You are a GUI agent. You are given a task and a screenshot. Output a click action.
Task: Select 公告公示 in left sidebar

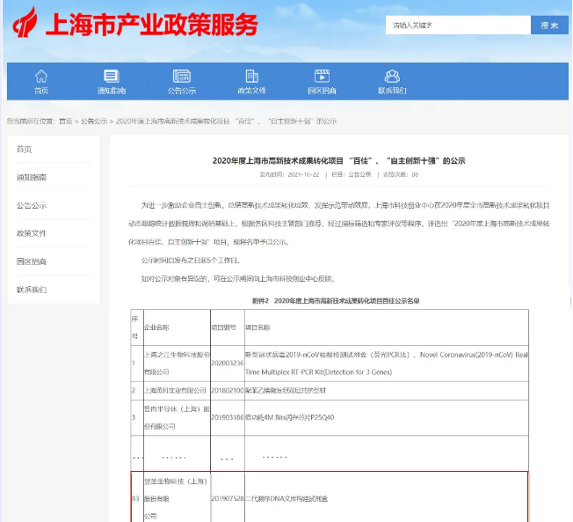(32, 205)
